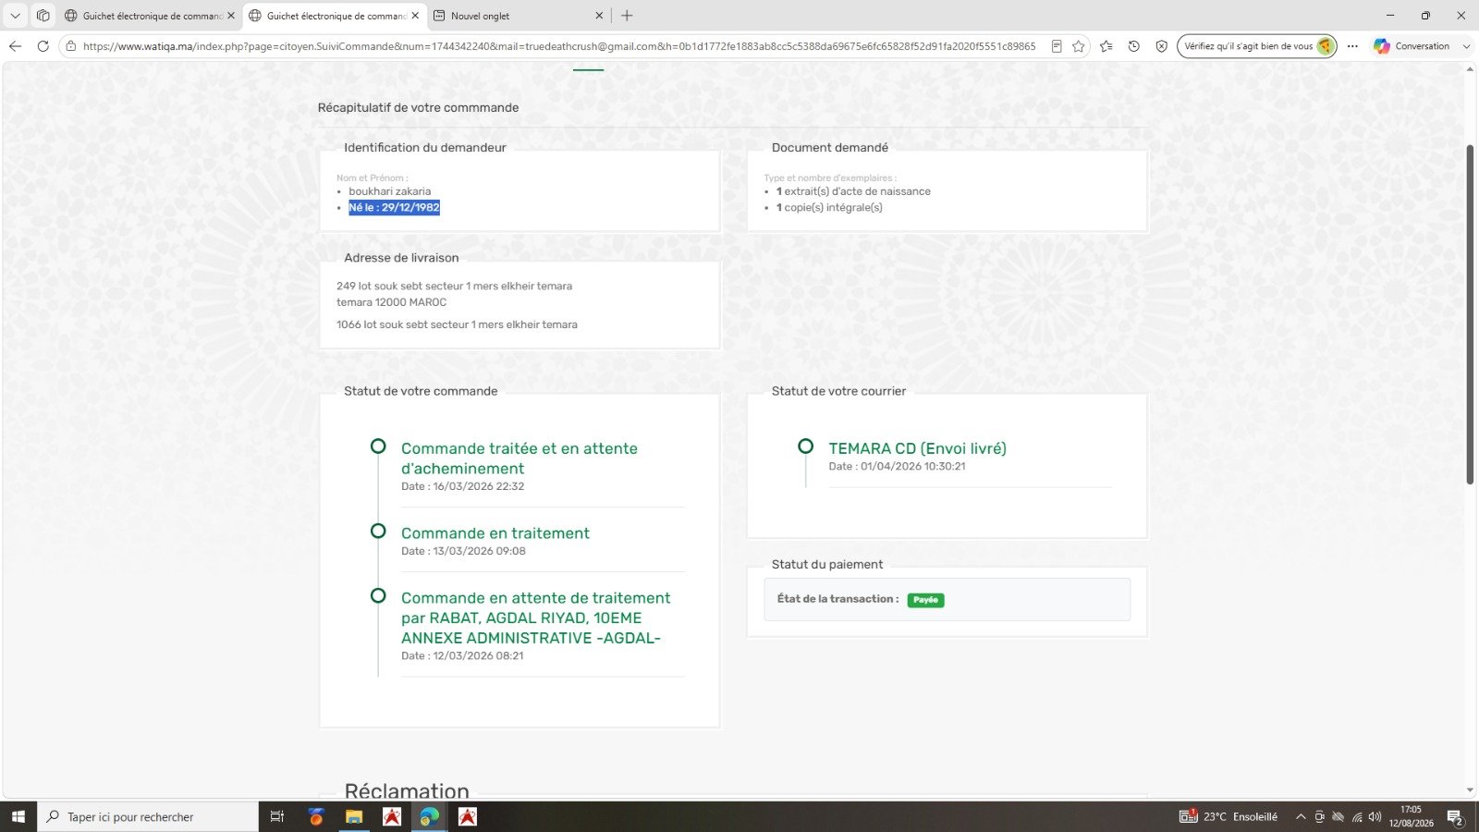Click Commande en traitement status entry
This screenshot has width=1479, height=832.
pyautogui.click(x=495, y=533)
